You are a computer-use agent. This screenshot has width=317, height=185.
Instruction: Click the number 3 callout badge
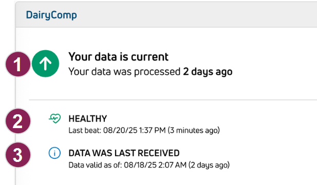click(x=18, y=155)
